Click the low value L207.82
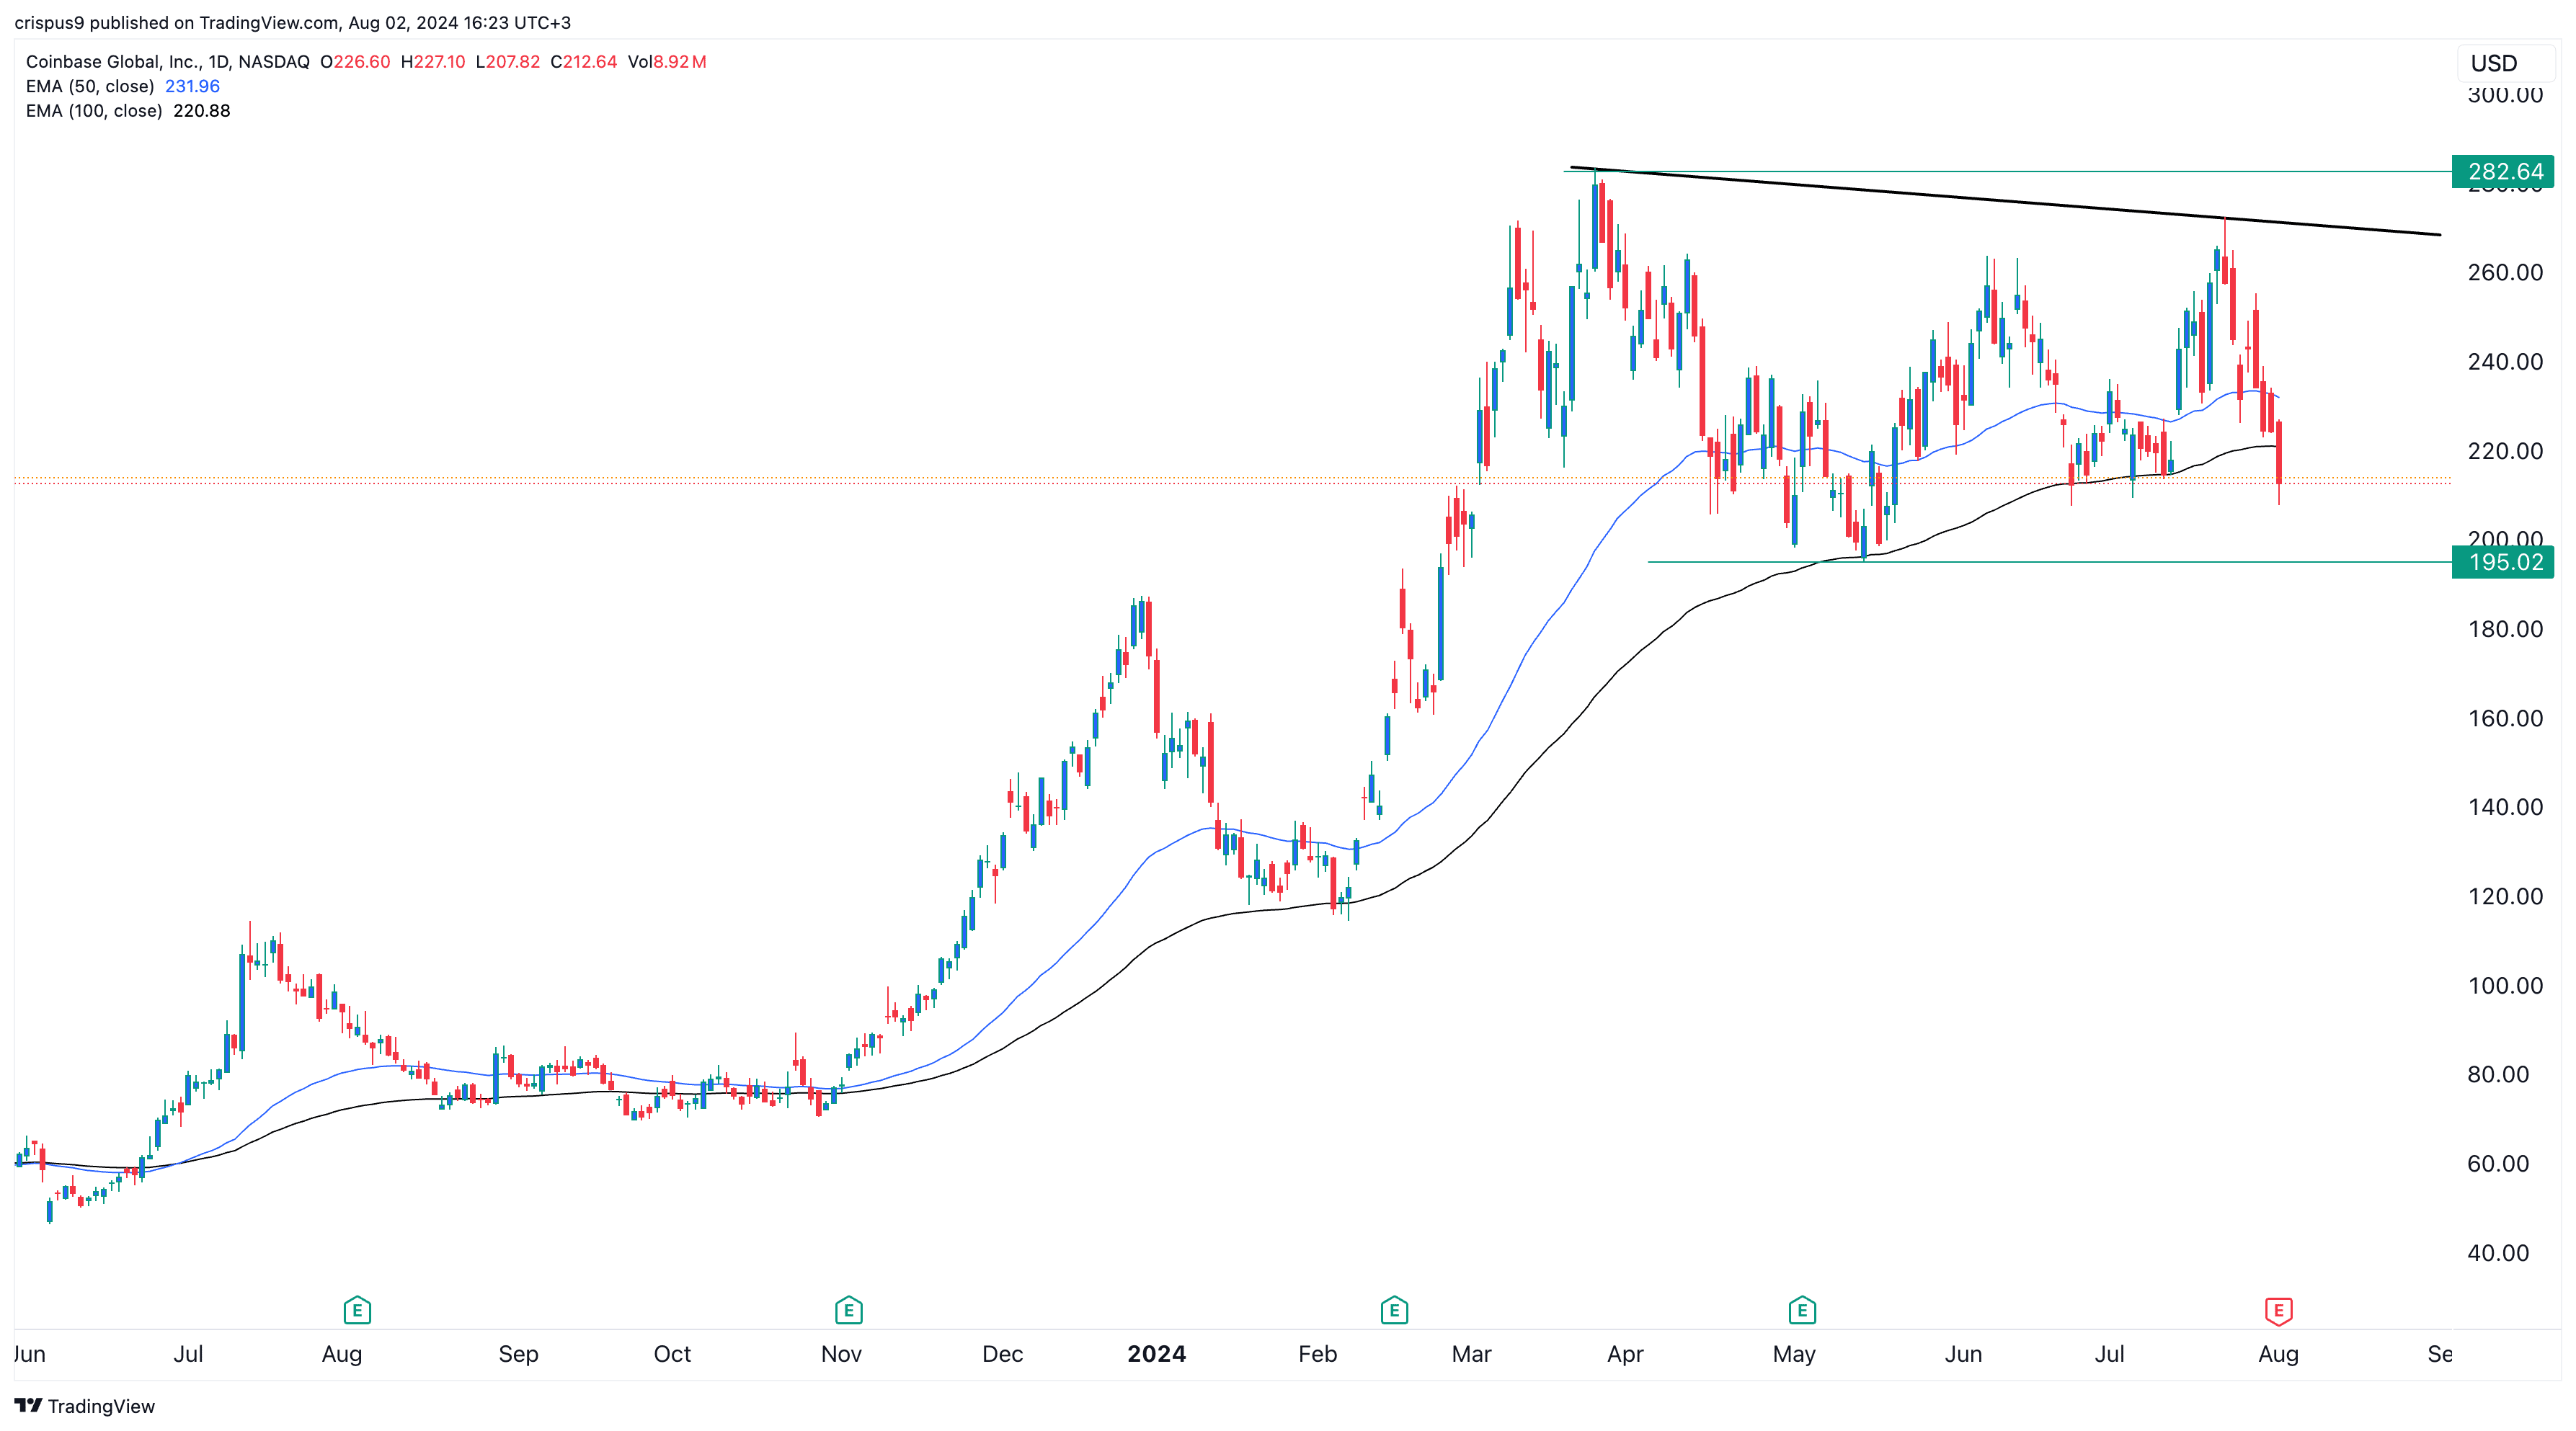Screen dimensions: 2576x1431 pyautogui.click(x=508, y=62)
